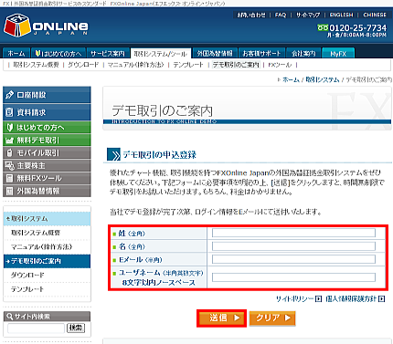Viewport: 393px width, 344px height.
Task: Open the MyFX tab
Action: point(338,53)
